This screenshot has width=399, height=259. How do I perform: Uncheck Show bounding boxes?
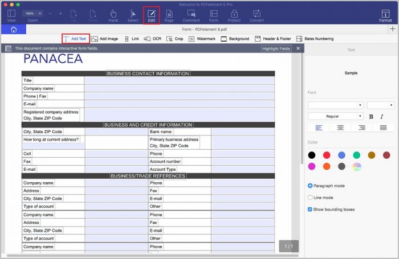(x=310, y=209)
